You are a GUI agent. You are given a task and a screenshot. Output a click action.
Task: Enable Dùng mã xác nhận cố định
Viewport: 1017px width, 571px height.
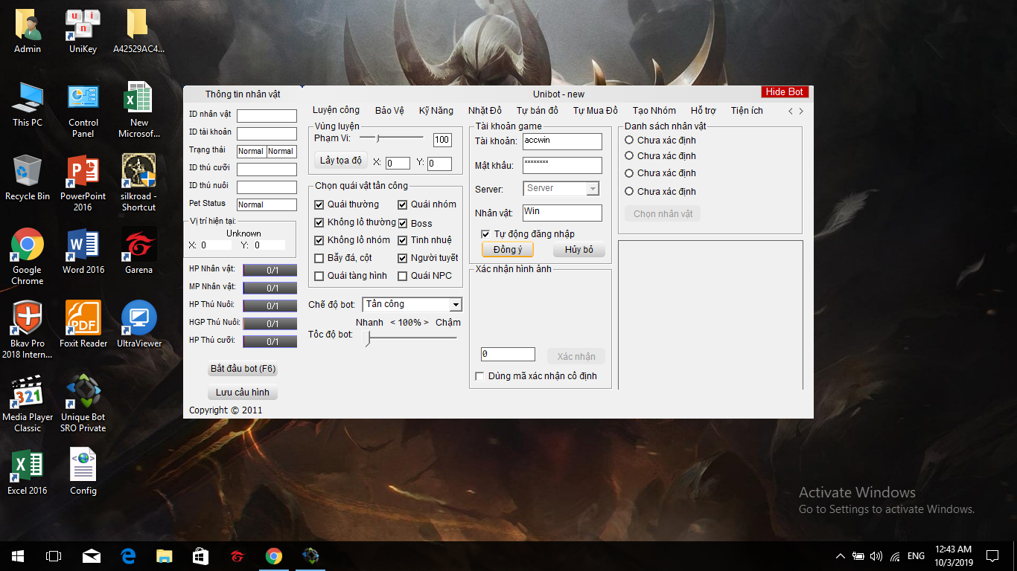[479, 376]
